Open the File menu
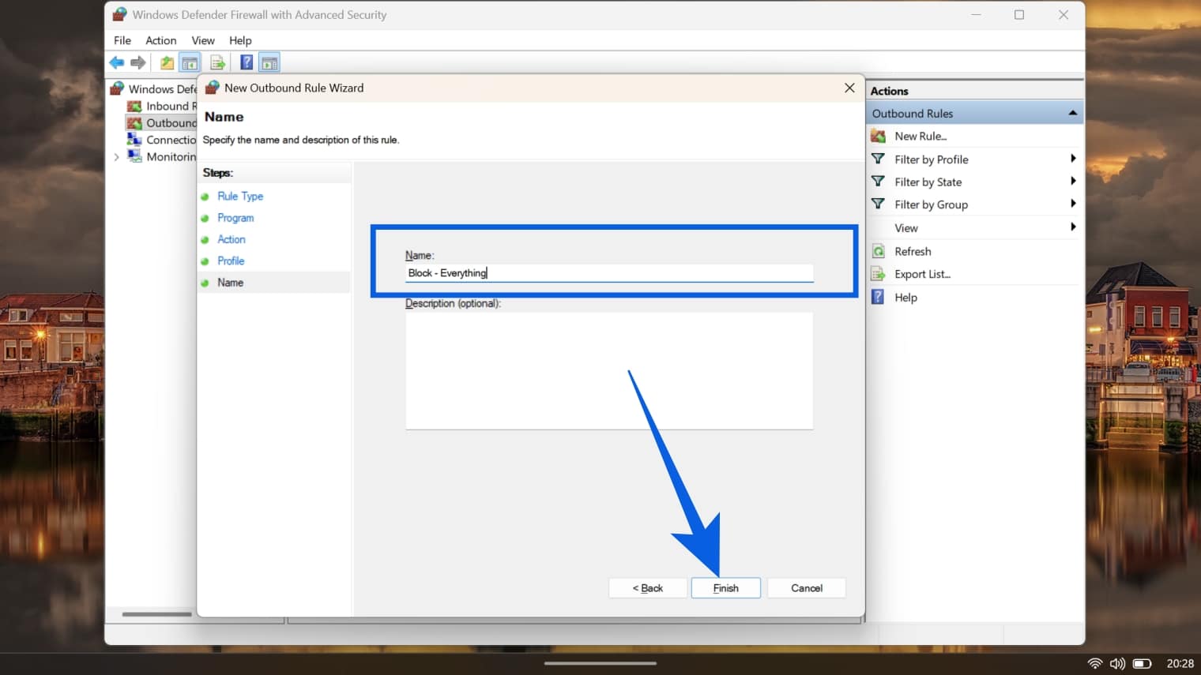 tap(122, 40)
